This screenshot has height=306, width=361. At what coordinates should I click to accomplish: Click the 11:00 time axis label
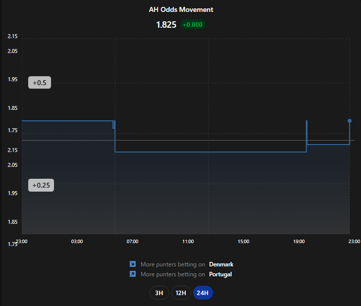(x=188, y=241)
